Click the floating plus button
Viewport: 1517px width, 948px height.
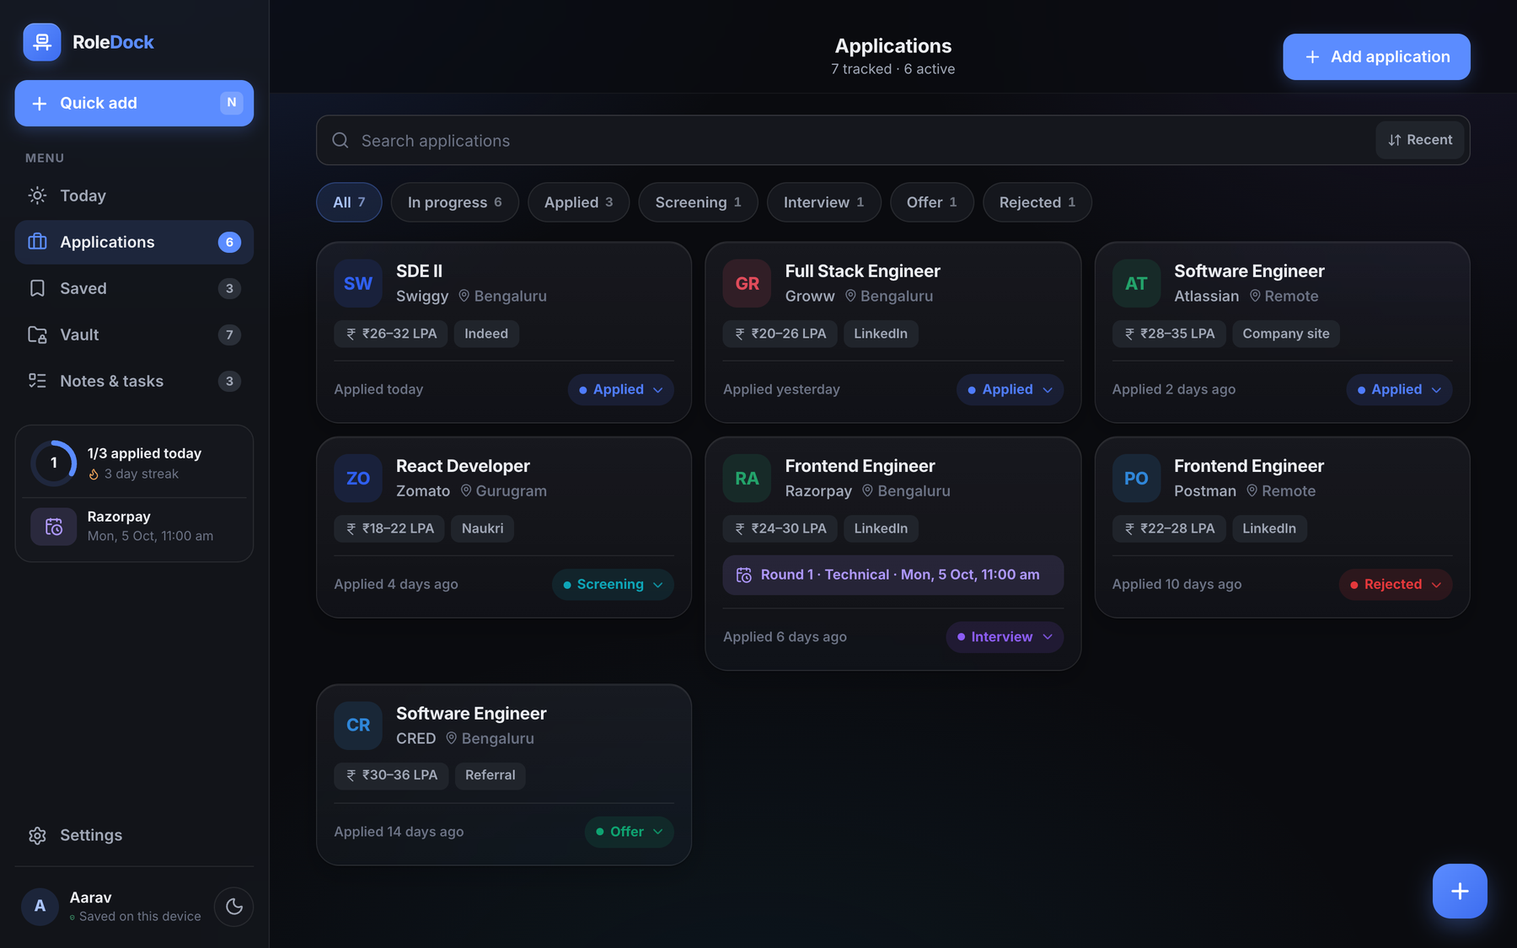(1460, 891)
